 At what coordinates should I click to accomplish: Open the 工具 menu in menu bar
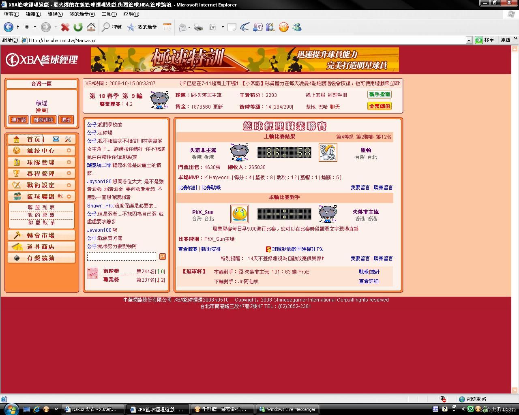click(109, 14)
